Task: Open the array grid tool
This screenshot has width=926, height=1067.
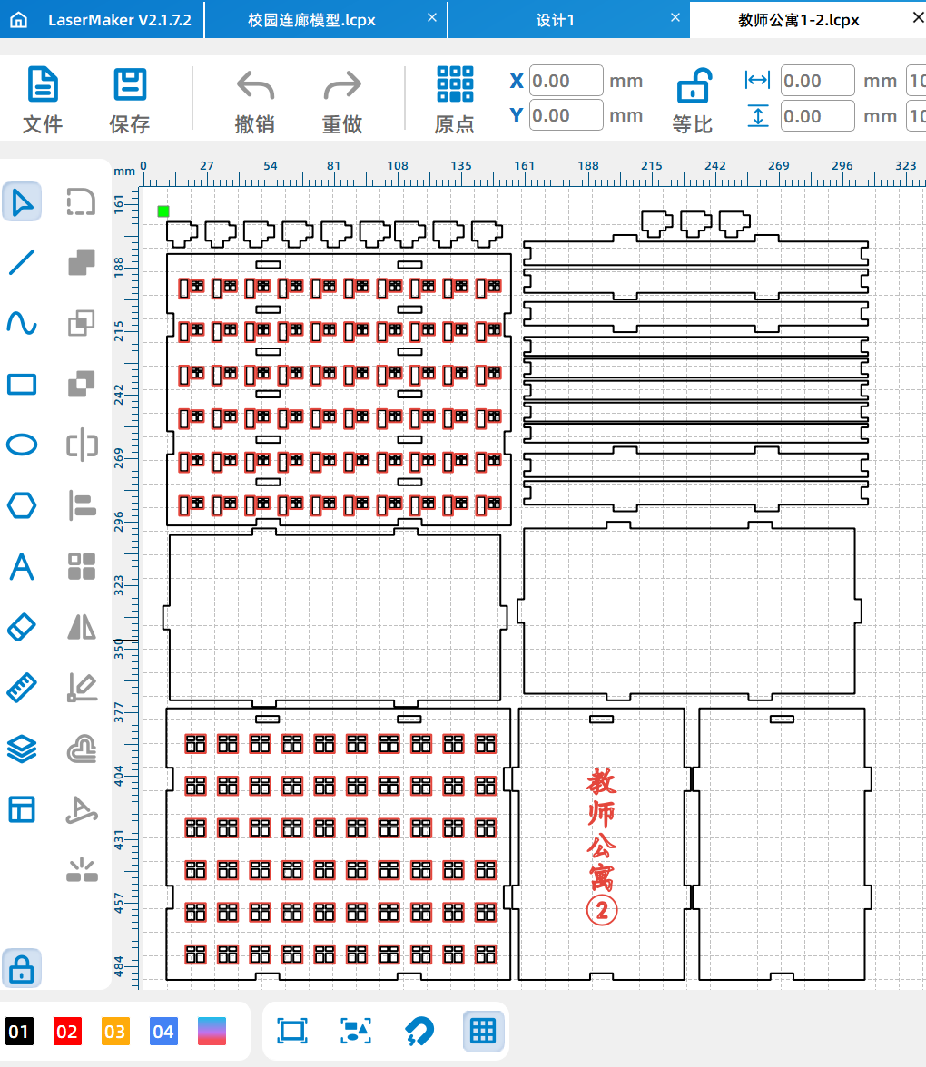Action: 82,566
